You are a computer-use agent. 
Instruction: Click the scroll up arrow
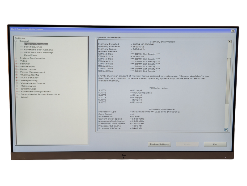(x=230, y=42)
